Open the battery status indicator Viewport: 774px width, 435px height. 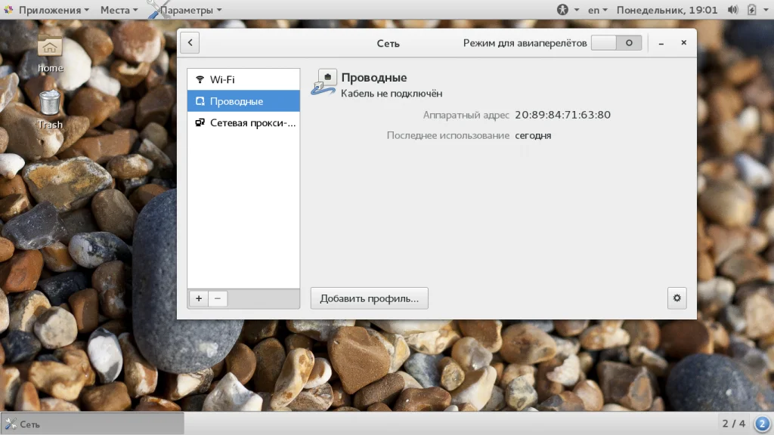[752, 10]
